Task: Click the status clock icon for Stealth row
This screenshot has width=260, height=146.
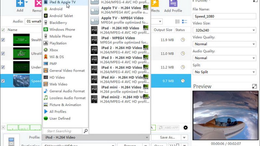Action: (x=183, y=40)
